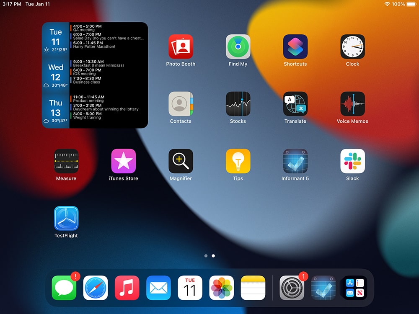
Task: Open iTunes Store
Action: click(124, 161)
